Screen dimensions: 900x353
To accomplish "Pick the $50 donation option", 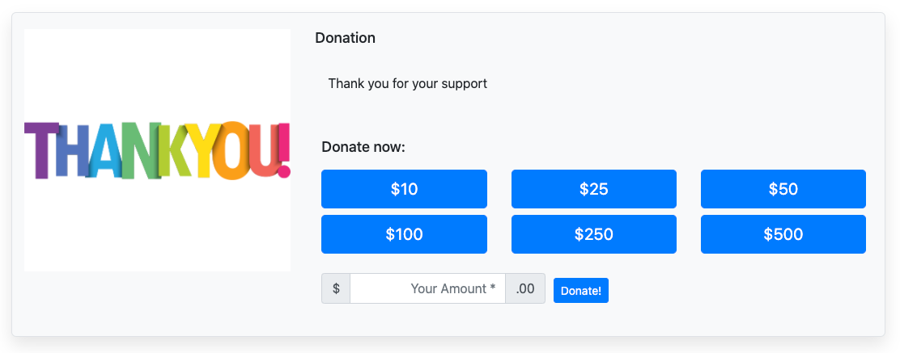I will click(783, 189).
